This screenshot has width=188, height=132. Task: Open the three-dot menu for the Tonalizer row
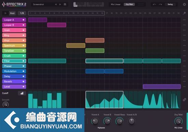(184, 51)
